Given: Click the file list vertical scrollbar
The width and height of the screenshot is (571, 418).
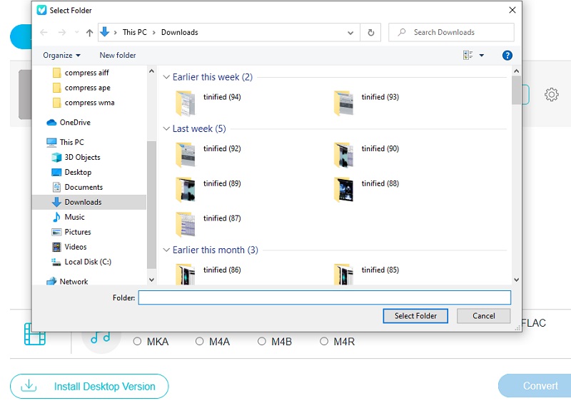Looking at the screenshot, I should 516,178.
